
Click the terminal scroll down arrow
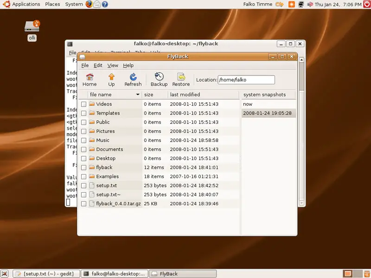(x=301, y=203)
